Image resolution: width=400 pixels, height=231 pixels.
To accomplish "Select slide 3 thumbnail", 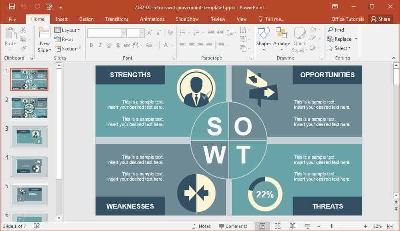I will pyautogui.click(x=29, y=137).
